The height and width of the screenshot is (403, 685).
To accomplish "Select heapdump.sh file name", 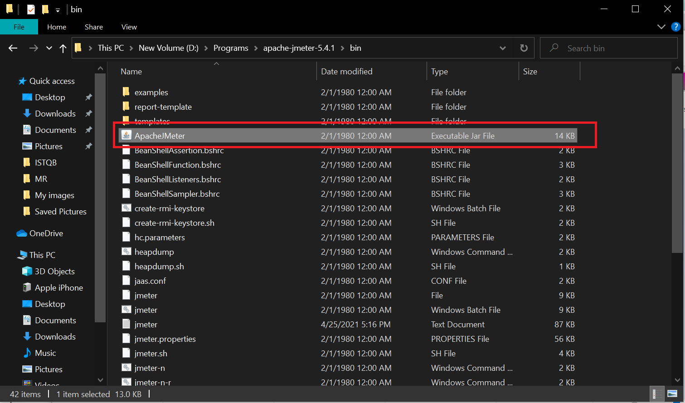I will click(159, 267).
